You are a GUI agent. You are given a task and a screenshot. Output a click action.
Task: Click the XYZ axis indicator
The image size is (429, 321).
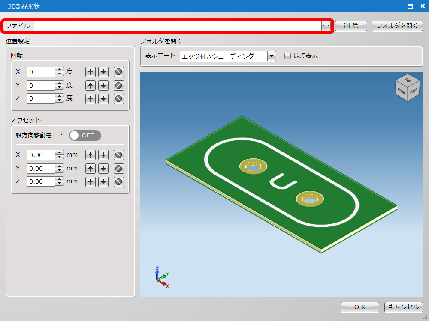(x=161, y=277)
